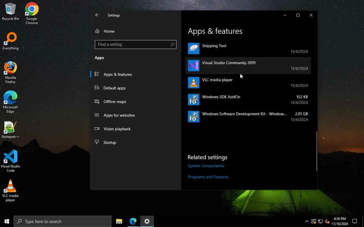Click the Home icon in Settings sidebar

pos(97,31)
